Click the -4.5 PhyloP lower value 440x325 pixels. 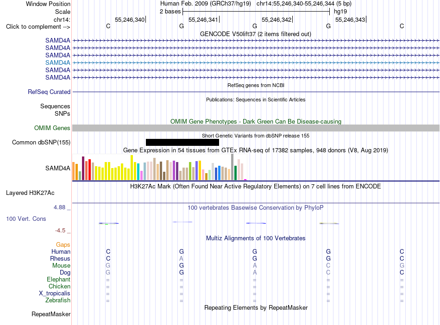[x=60, y=231]
